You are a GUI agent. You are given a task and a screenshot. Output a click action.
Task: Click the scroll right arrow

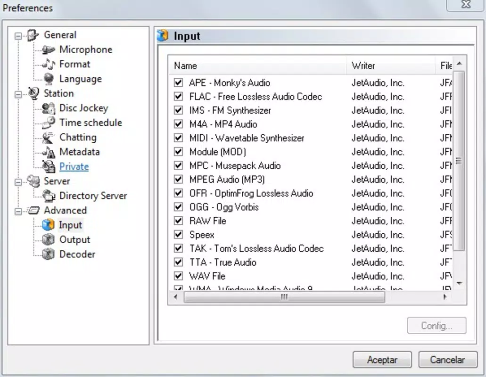tap(445, 297)
